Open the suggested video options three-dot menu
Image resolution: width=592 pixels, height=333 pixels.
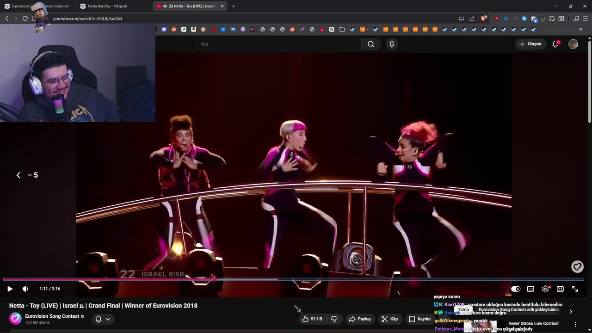pyautogui.click(x=575, y=324)
